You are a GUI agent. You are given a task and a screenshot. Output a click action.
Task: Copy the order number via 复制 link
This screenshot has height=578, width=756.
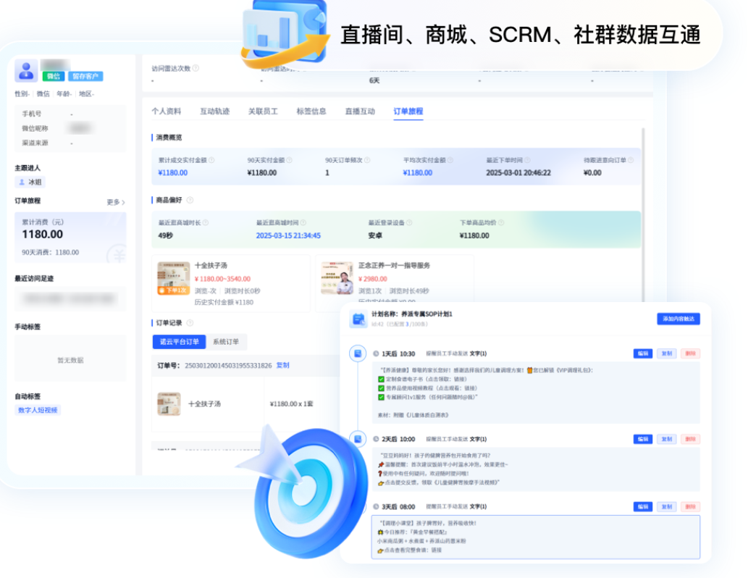(x=282, y=366)
